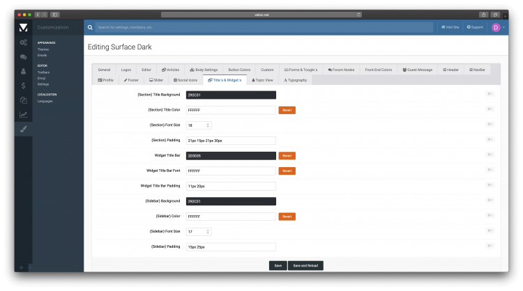Open the Members person icon in sidebar

[x=23, y=71]
